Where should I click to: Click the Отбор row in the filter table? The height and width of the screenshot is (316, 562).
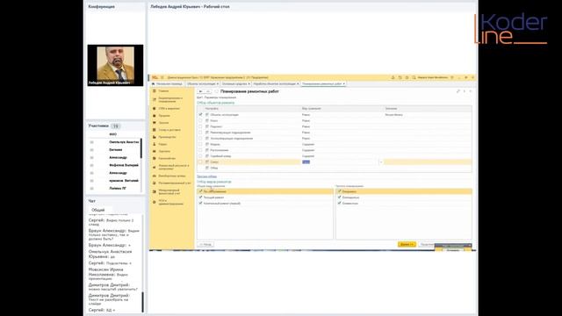334,168
